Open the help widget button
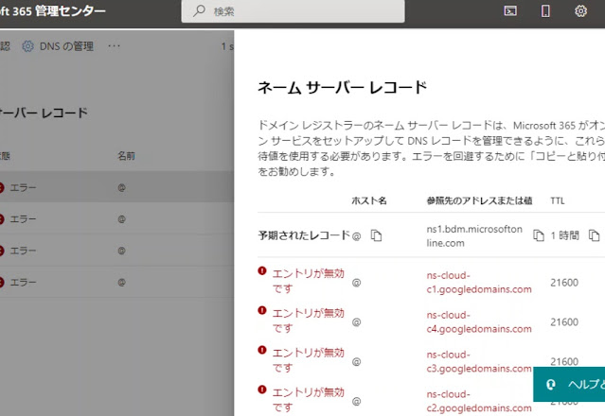Screen dimensions: 605x416 569,384
